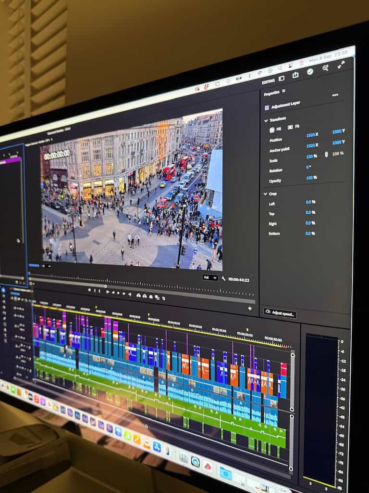Open the Full playback resolution dropdown
The width and height of the screenshot is (369, 493).
click(210, 278)
